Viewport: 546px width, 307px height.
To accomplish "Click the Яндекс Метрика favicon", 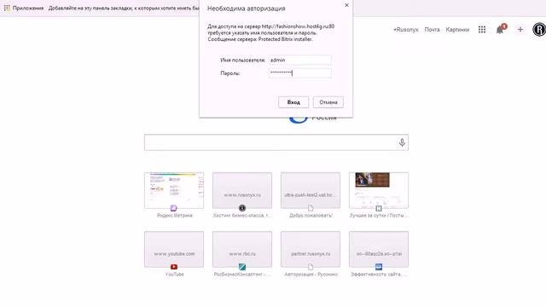I will [174, 208].
